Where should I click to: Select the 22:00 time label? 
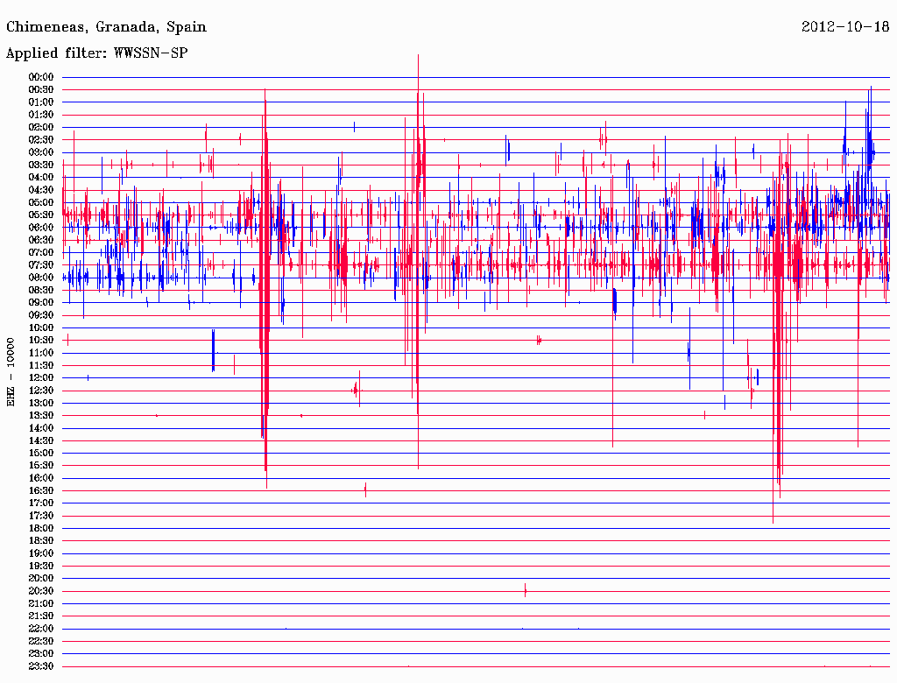click(40, 629)
